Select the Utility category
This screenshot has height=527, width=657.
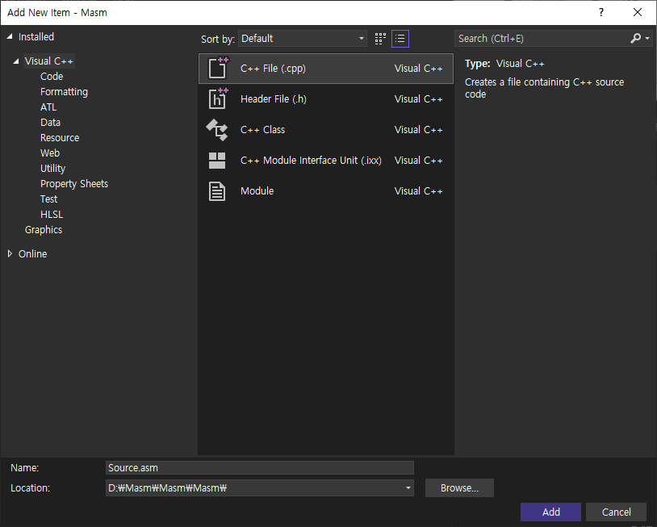tap(52, 169)
